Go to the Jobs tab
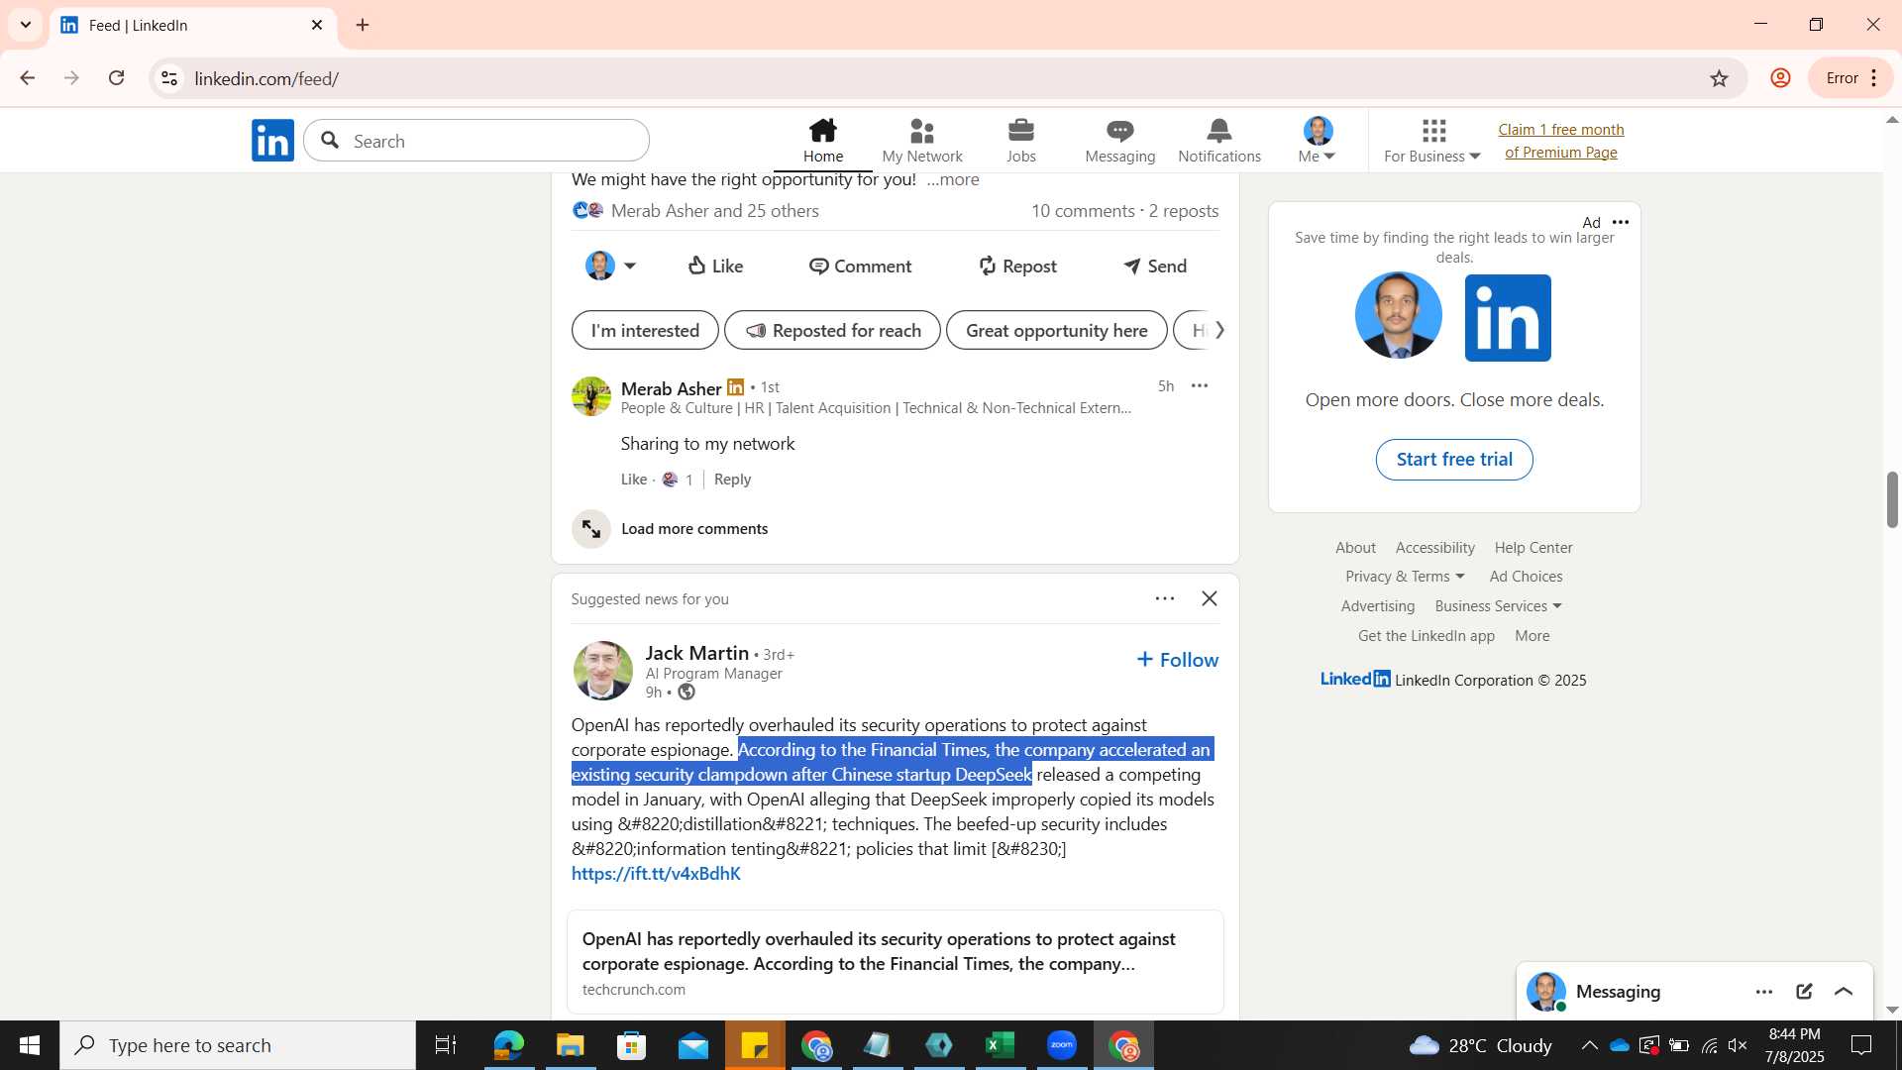Screen dimensions: 1902x1070 (1021, 141)
